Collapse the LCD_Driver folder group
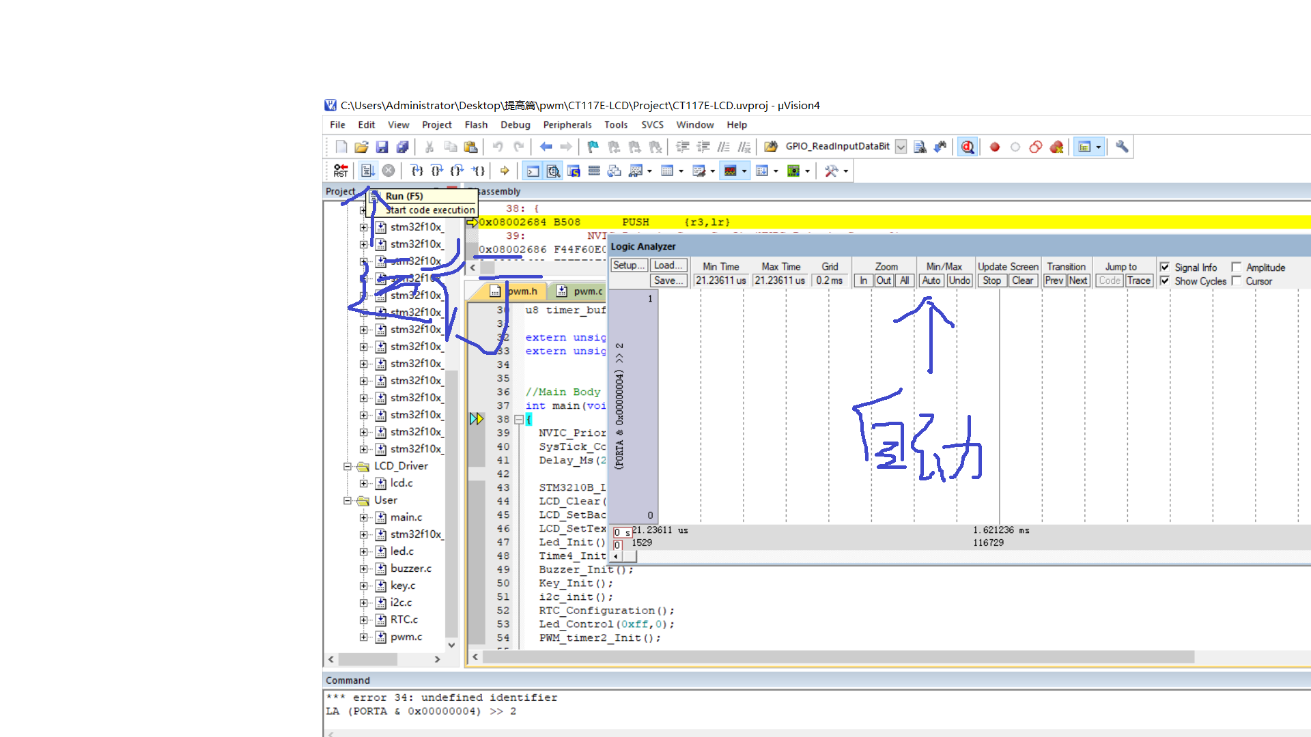The height and width of the screenshot is (737, 1311). point(348,466)
